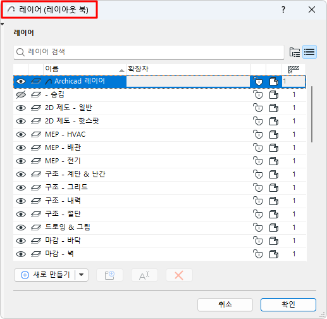This screenshot has height=319, width=327.
Task: Select the 마감 - 바닥 layer row
Action: [159, 241]
